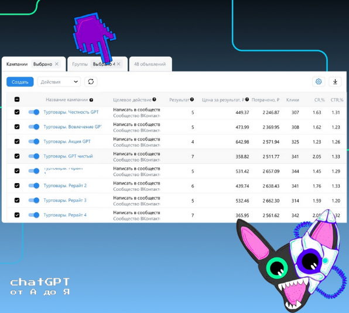This screenshot has width=349, height=313.
Task: Click help icon beside Результат header
Action: click(x=192, y=99)
